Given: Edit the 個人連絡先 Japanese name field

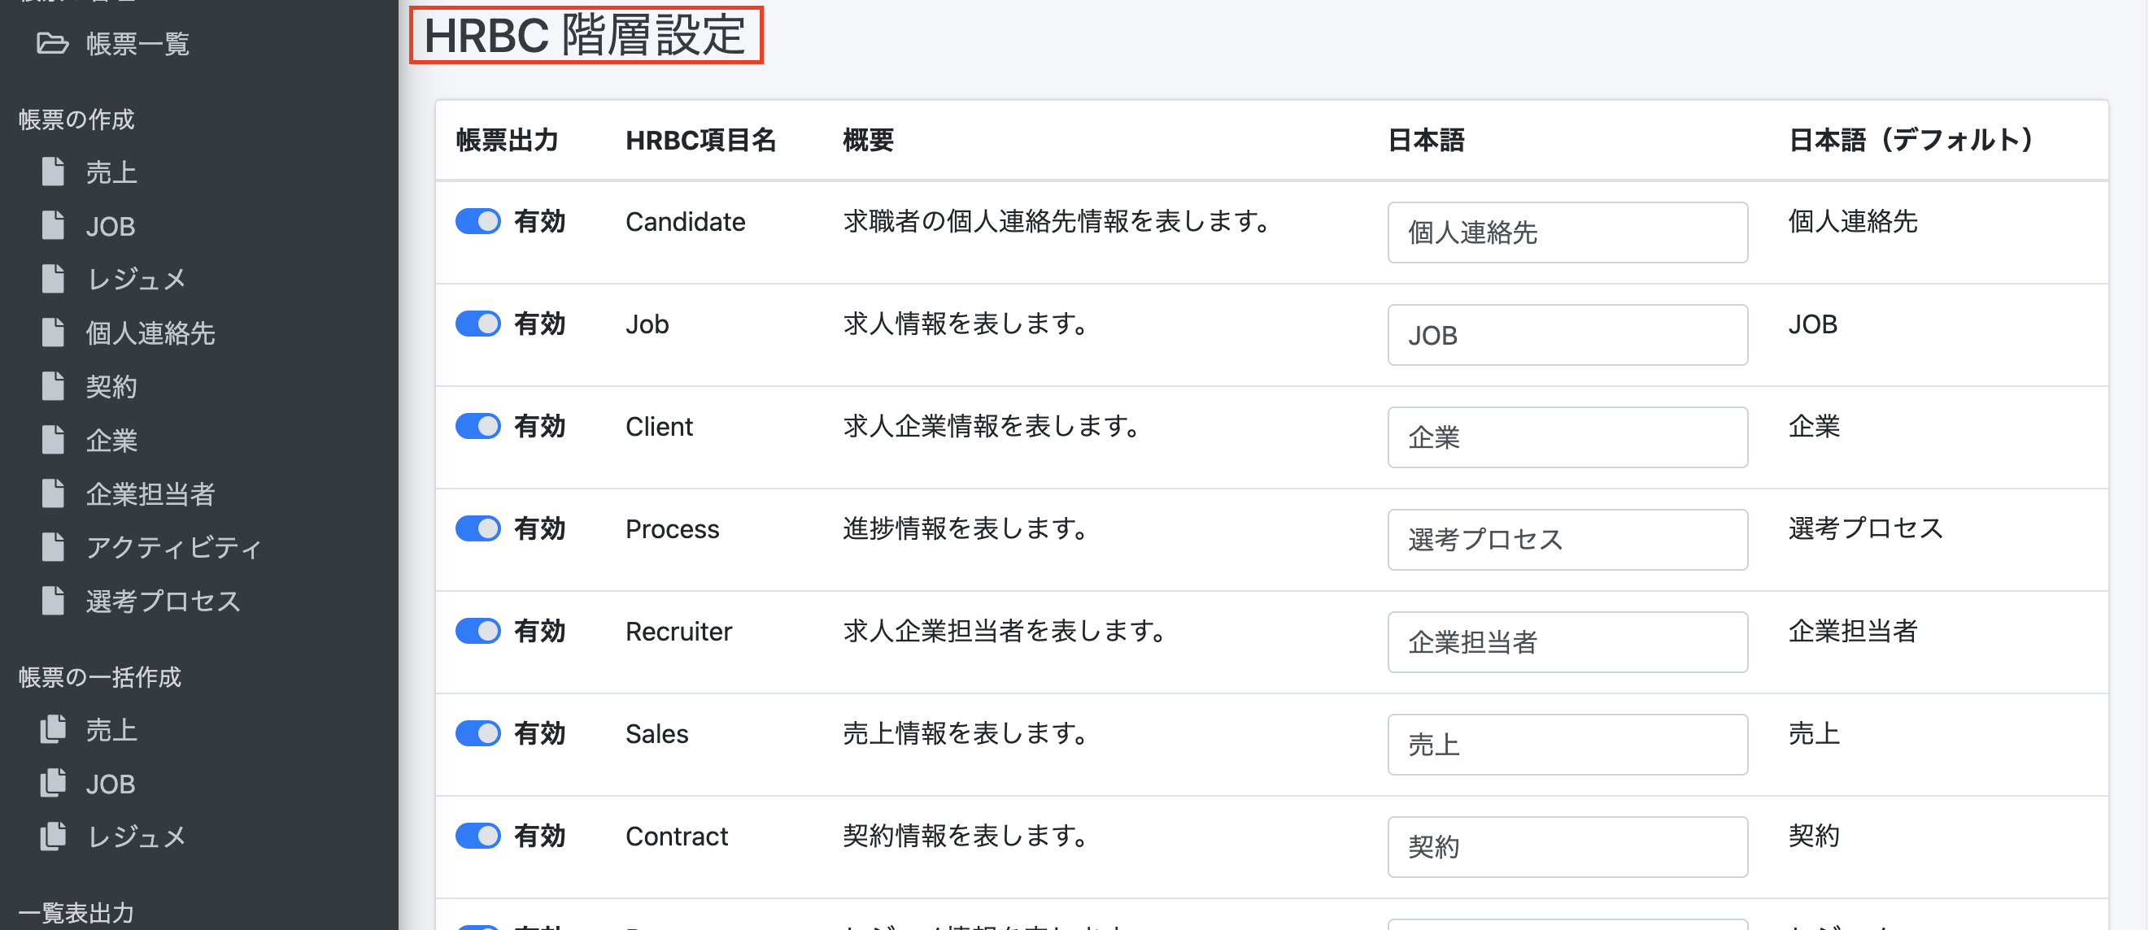Looking at the screenshot, I should [1567, 232].
